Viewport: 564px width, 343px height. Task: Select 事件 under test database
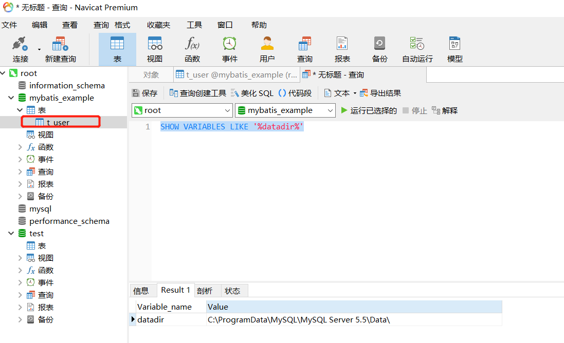(x=45, y=282)
